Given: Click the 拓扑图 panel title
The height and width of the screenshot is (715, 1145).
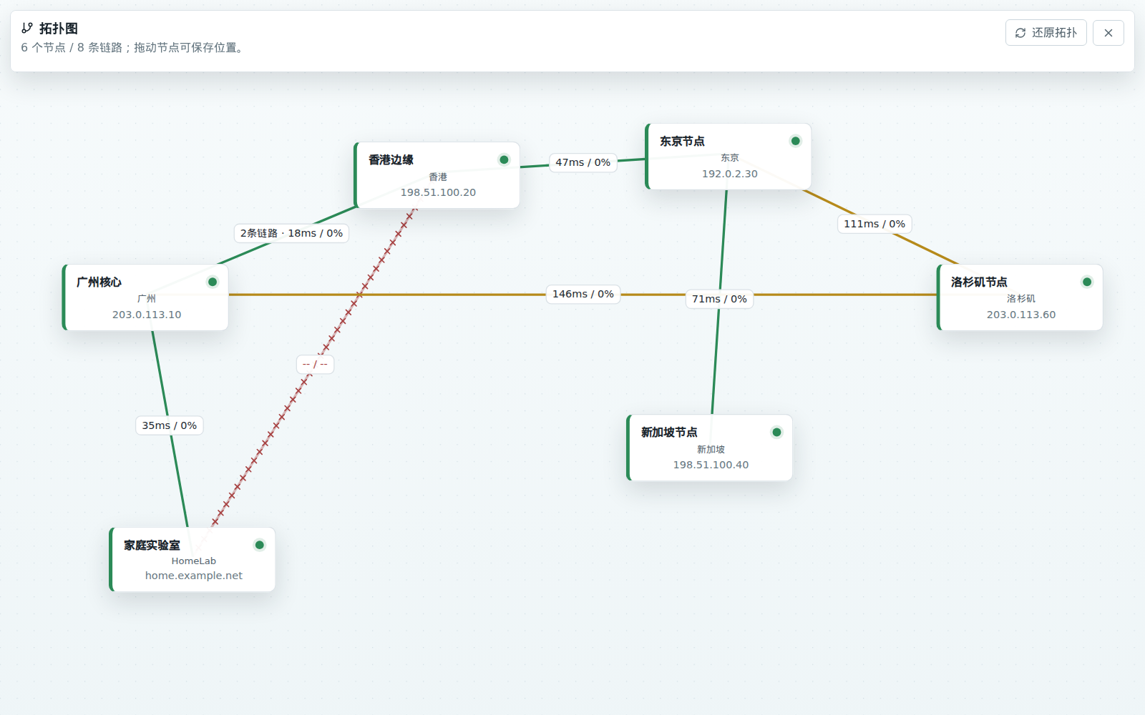Looking at the screenshot, I should click(59, 28).
